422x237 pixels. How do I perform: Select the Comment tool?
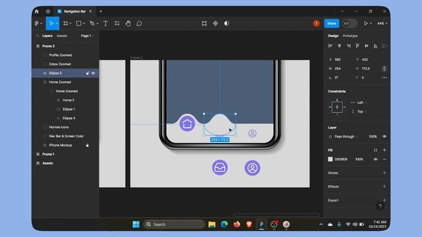[x=139, y=24]
